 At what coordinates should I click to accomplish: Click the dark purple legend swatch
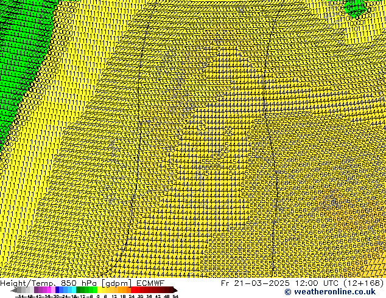pyautogui.click(x=36, y=290)
